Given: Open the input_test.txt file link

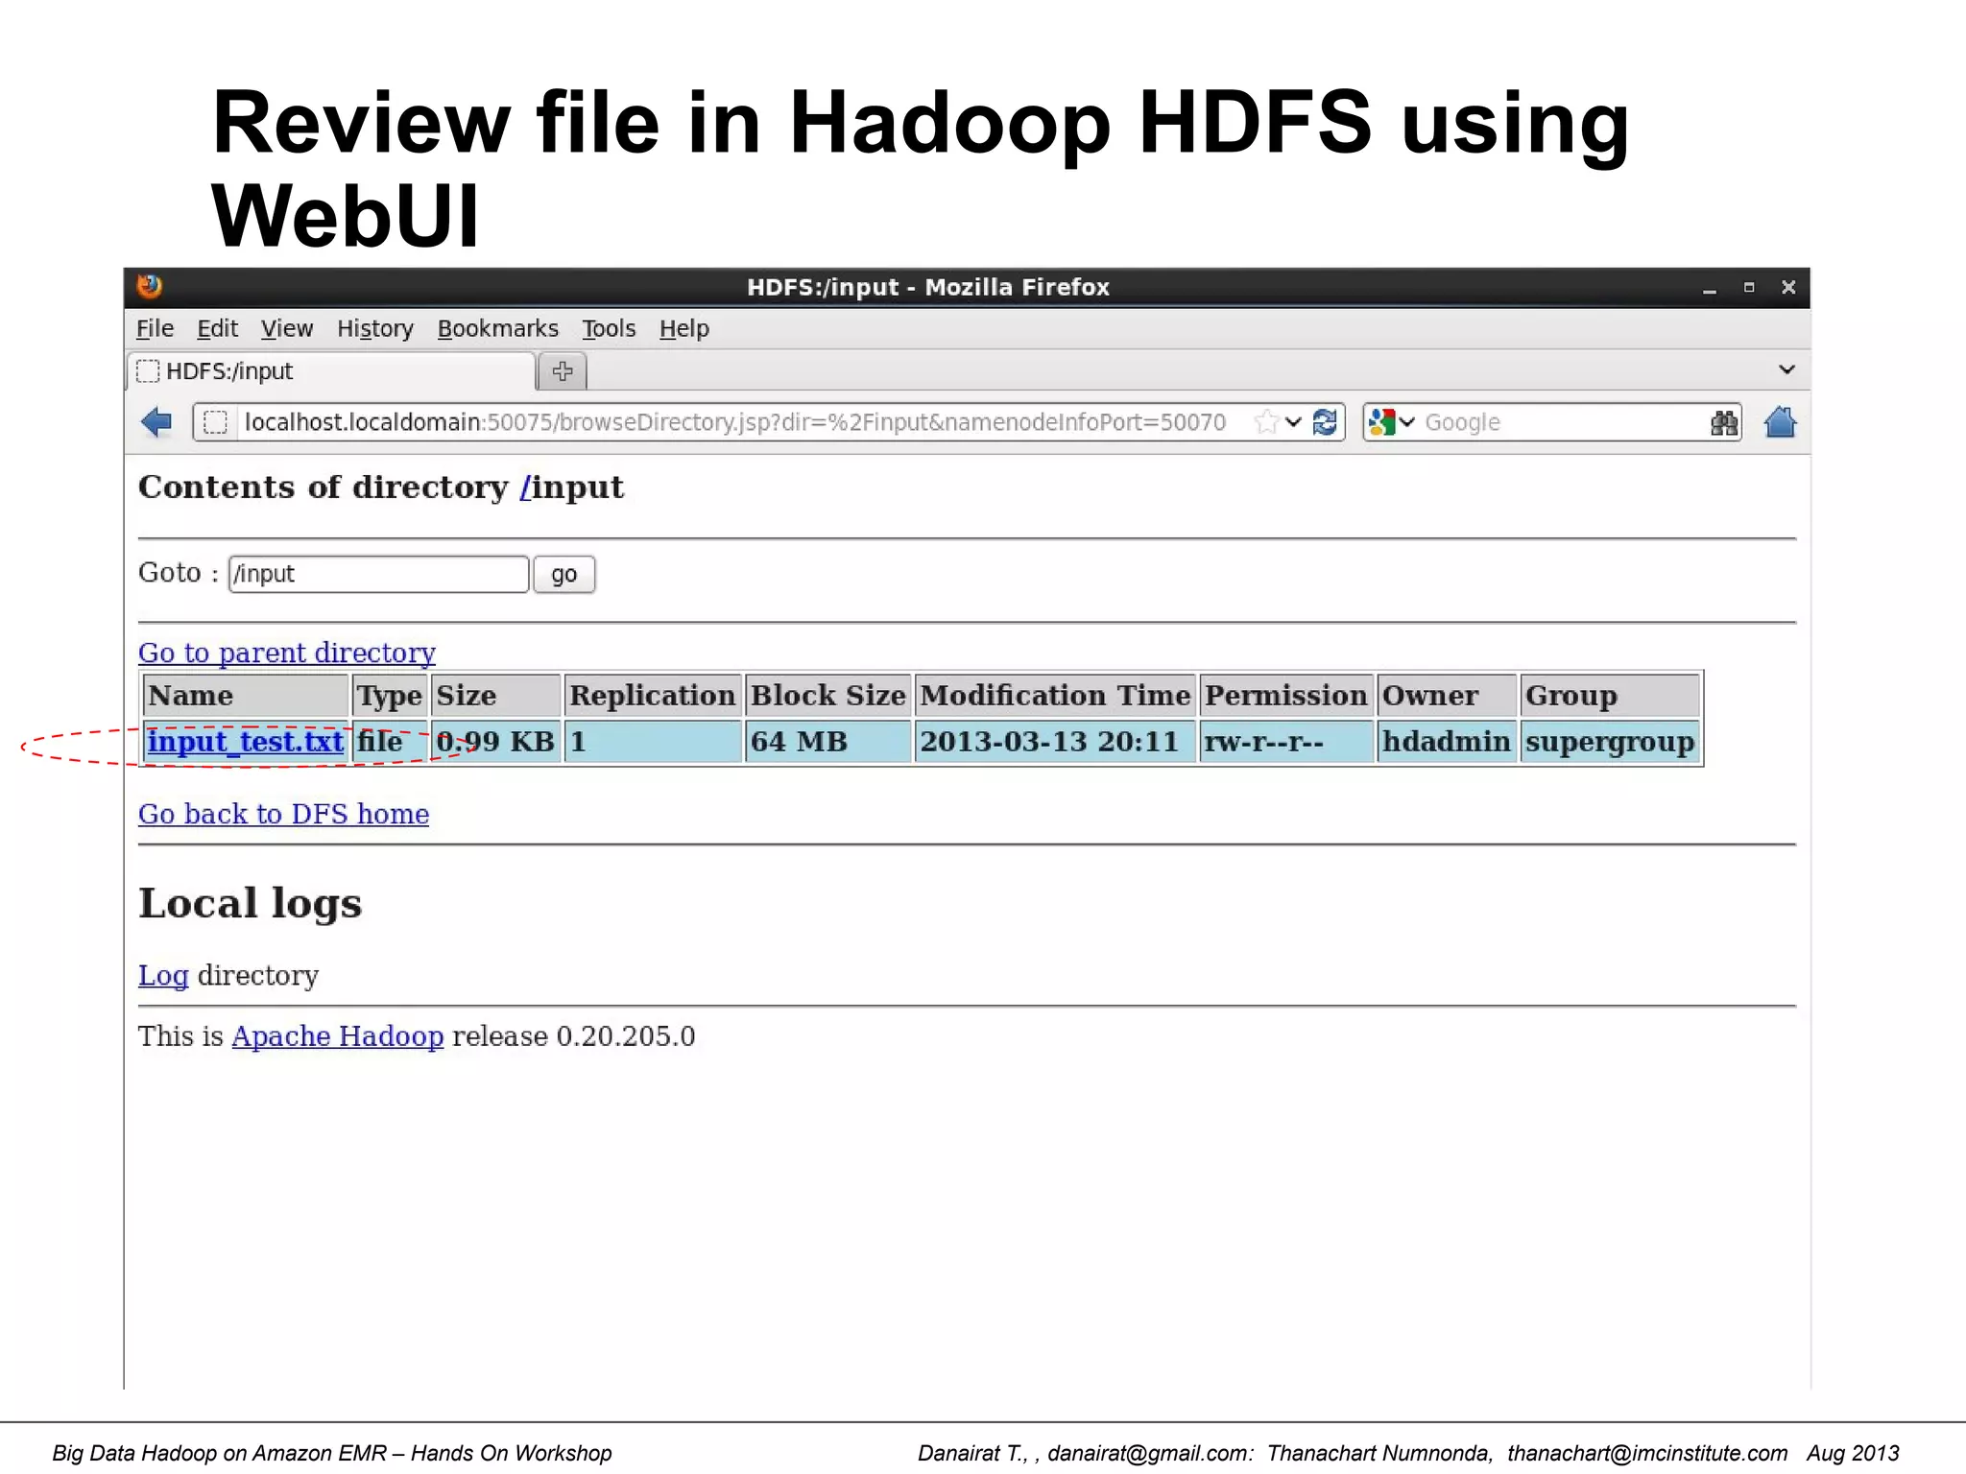Looking at the screenshot, I should point(246,742).
